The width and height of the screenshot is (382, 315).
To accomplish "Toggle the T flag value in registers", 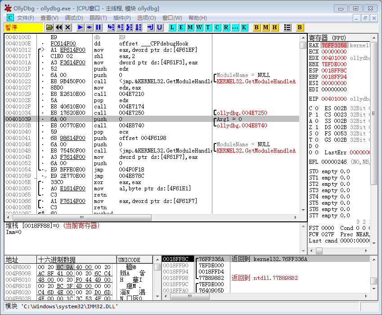I will click(317, 140).
